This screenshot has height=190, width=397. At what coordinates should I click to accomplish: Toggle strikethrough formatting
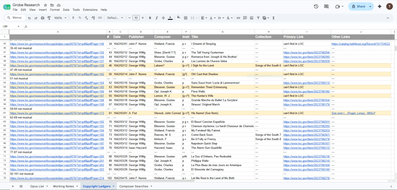[163, 18]
